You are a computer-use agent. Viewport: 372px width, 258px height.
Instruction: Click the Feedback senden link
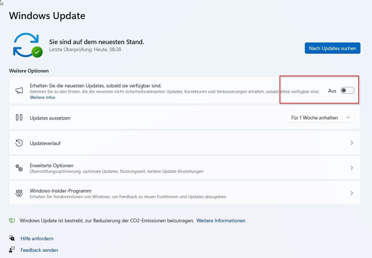click(39, 250)
